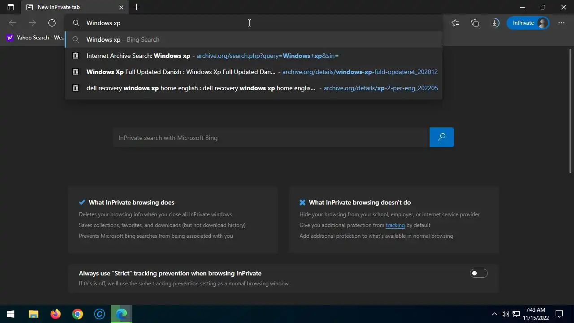Open network status tray icon
Viewport: 574px width, 323px height.
pos(516,314)
